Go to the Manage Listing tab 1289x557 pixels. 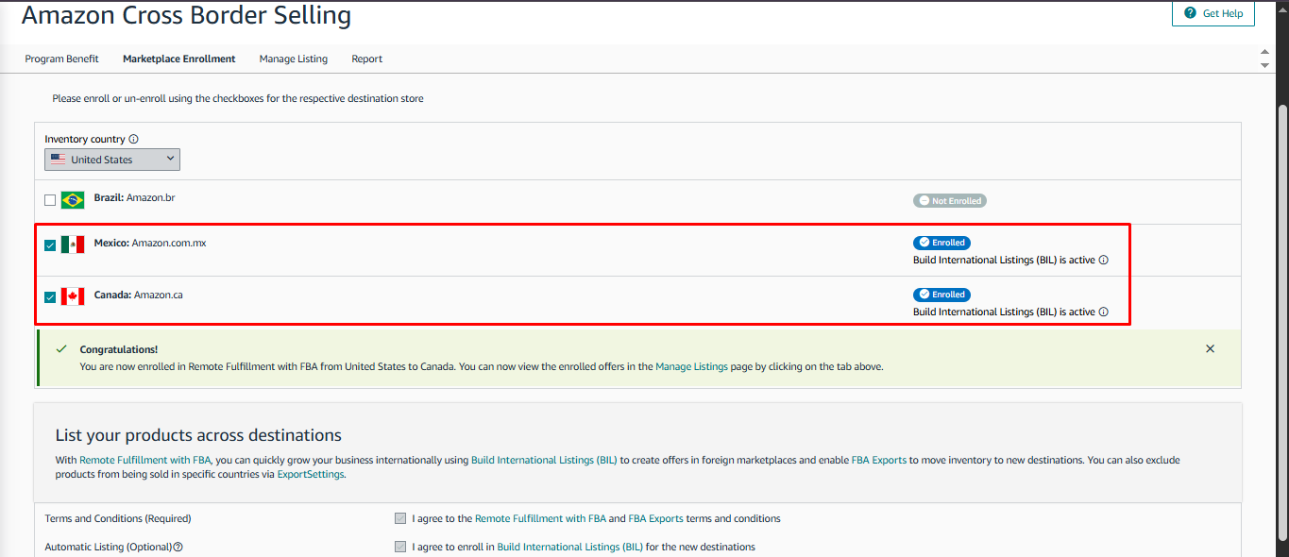click(x=294, y=59)
